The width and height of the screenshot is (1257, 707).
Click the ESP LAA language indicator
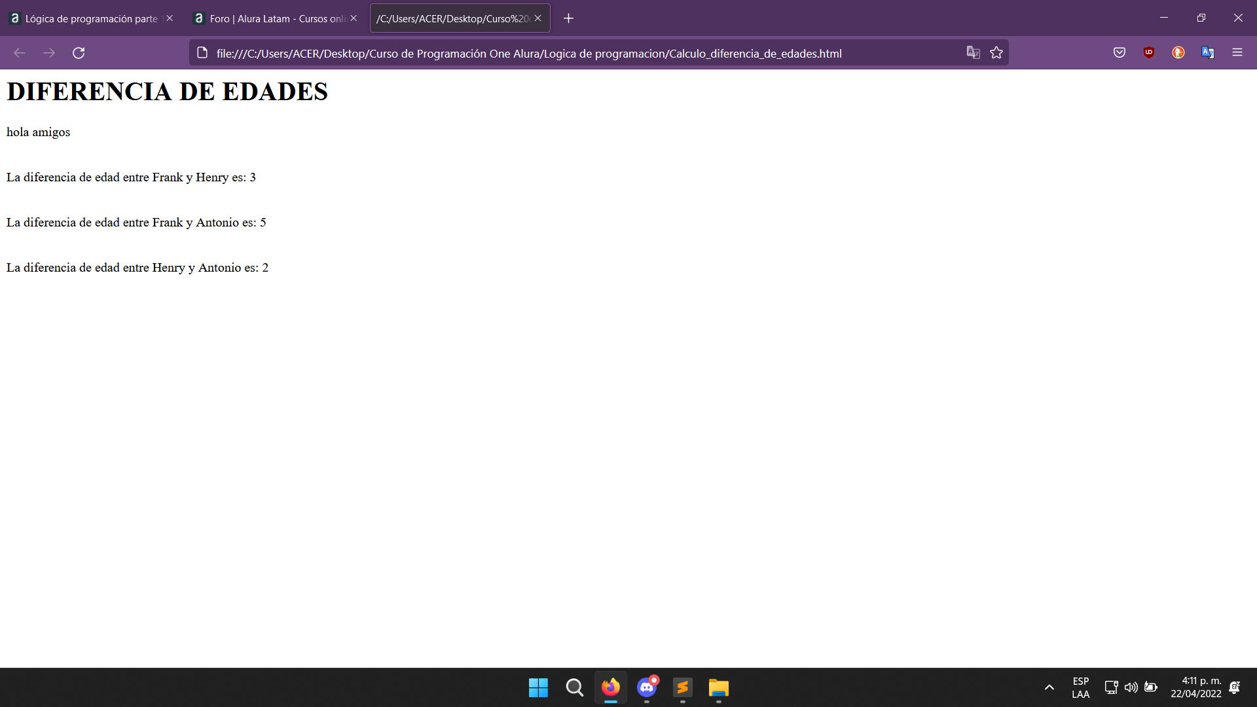tap(1081, 687)
